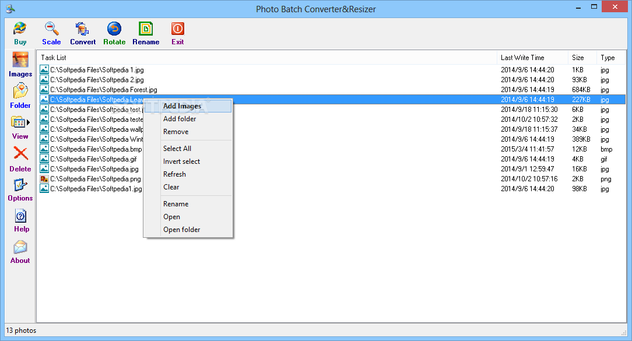The image size is (632, 341).
Task: Sort by Task List column header
Action: 267,58
